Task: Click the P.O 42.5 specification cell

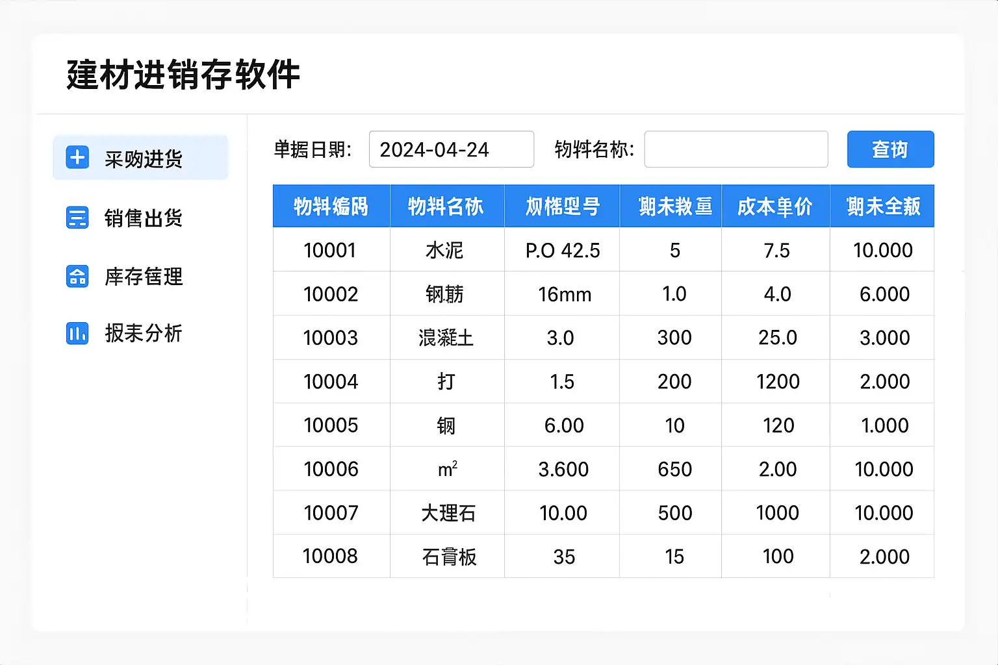Action: (563, 250)
